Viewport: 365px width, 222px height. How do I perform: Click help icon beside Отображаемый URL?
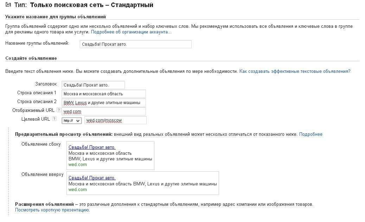(x=59, y=110)
